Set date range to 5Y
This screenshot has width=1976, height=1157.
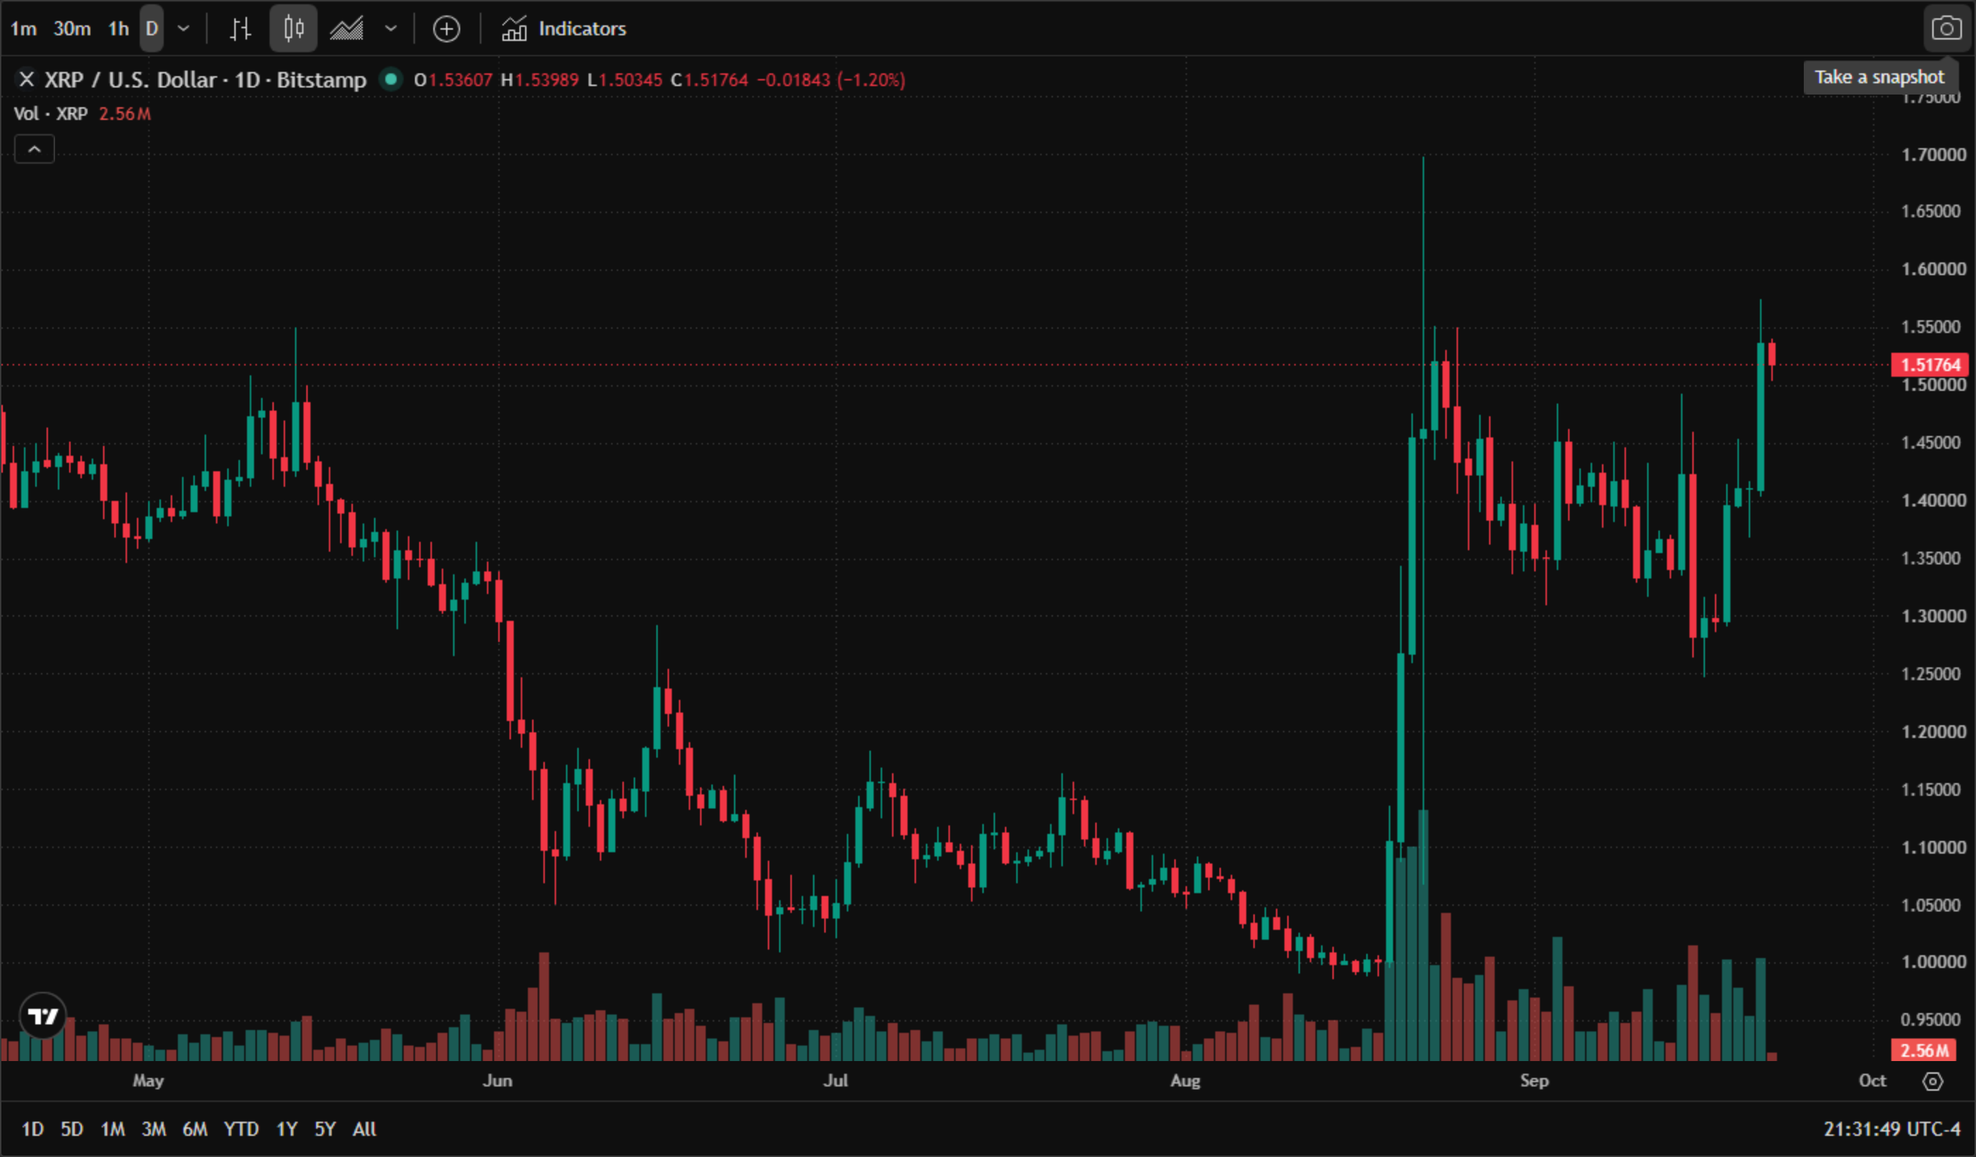pyautogui.click(x=325, y=1129)
